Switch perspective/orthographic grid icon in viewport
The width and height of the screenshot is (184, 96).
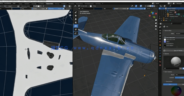(156, 29)
